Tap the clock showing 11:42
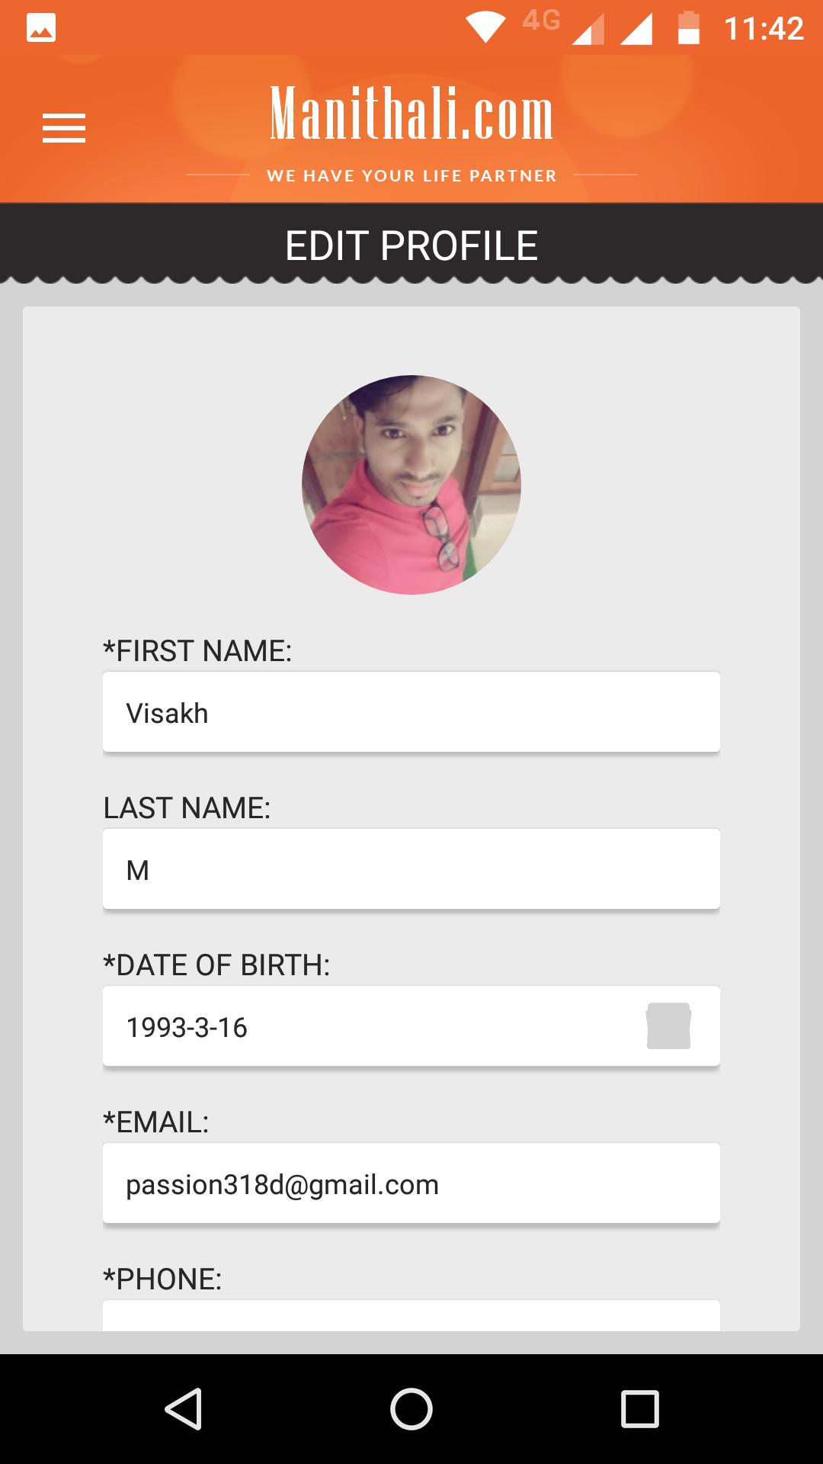Screen dimensions: 823x1464 point(764,29)
